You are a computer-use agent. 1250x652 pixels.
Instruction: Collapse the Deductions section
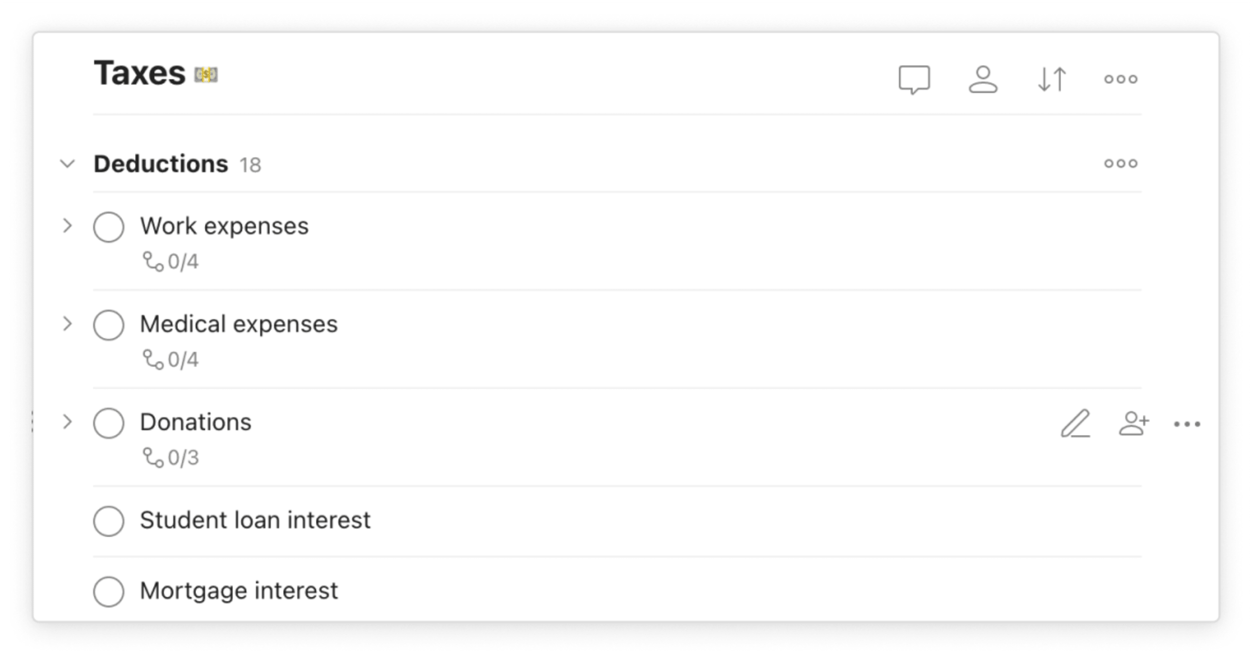tap(68, 164)
